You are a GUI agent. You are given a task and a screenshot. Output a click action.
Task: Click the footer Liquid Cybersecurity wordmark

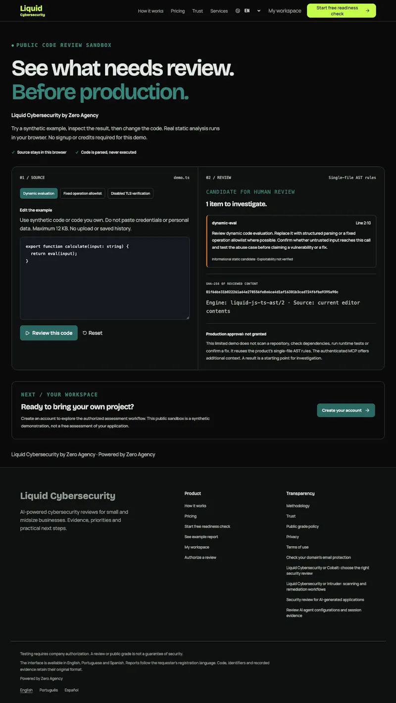(68, 496)
